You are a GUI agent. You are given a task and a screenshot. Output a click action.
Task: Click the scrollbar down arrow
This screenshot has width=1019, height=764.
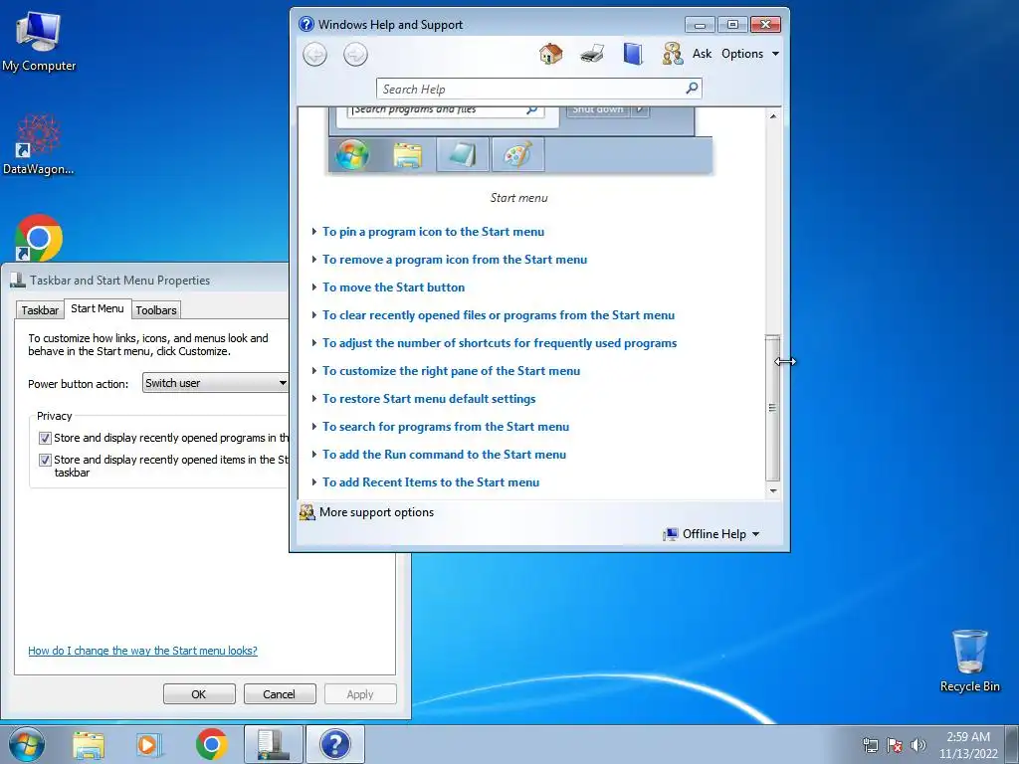[x=772, y=491]
